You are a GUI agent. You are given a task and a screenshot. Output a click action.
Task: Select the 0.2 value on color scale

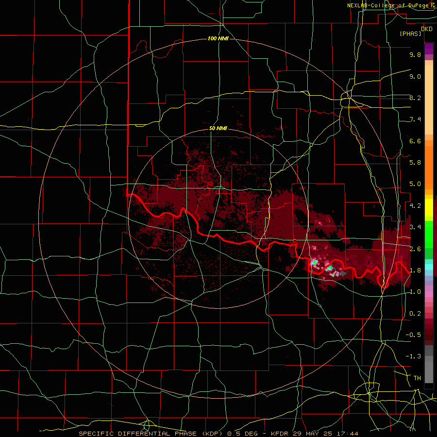tap(415, 314)
